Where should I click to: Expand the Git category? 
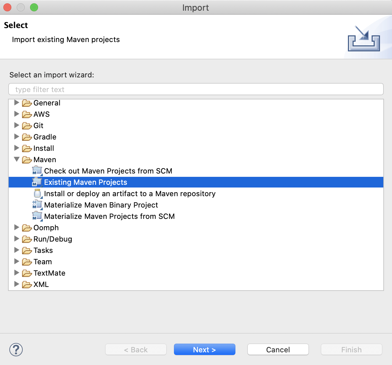(x=16, y=125)
